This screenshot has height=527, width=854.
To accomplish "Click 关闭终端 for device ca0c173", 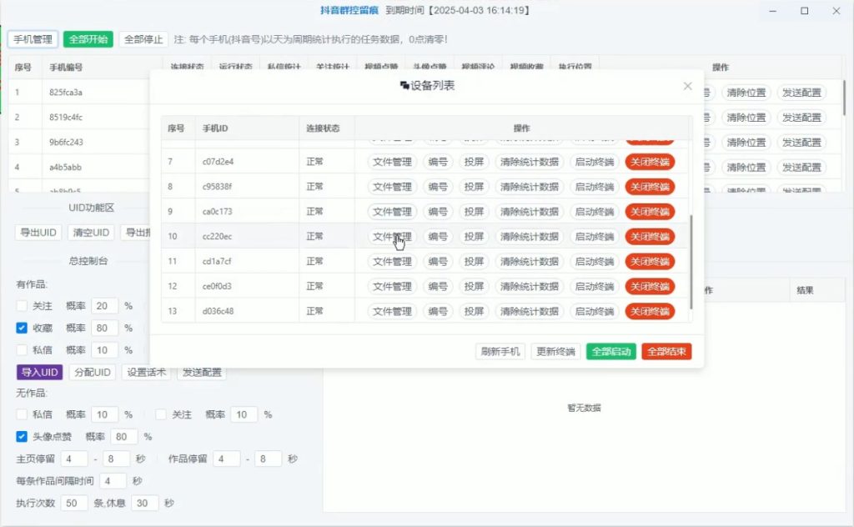I will coord(649,211).
